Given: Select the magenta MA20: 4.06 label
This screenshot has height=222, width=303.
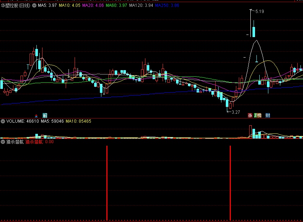Looking at the screenshot, I should point(93,5).
